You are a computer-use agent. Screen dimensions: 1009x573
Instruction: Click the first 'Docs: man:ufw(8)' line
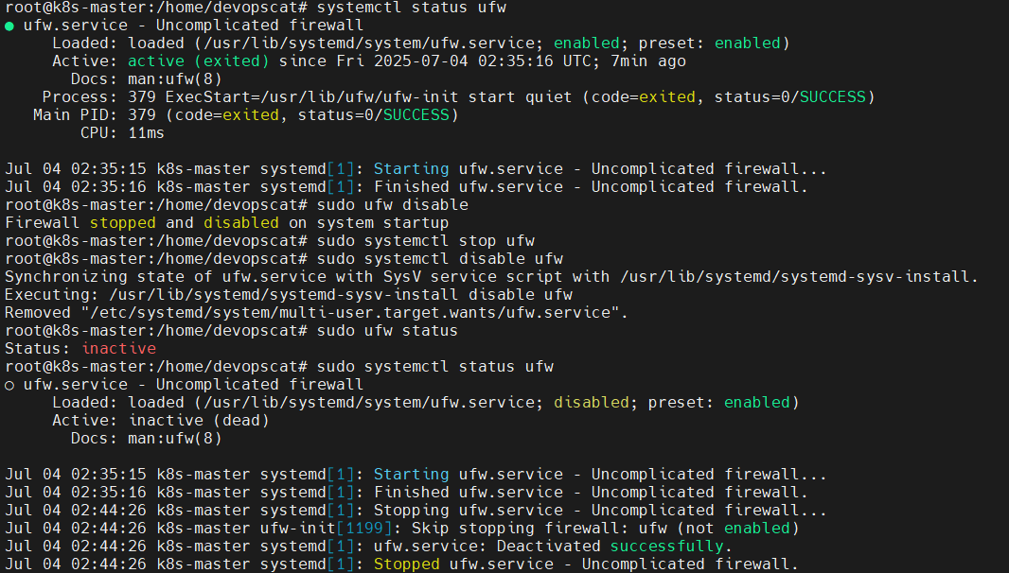[x=147, y=79]
